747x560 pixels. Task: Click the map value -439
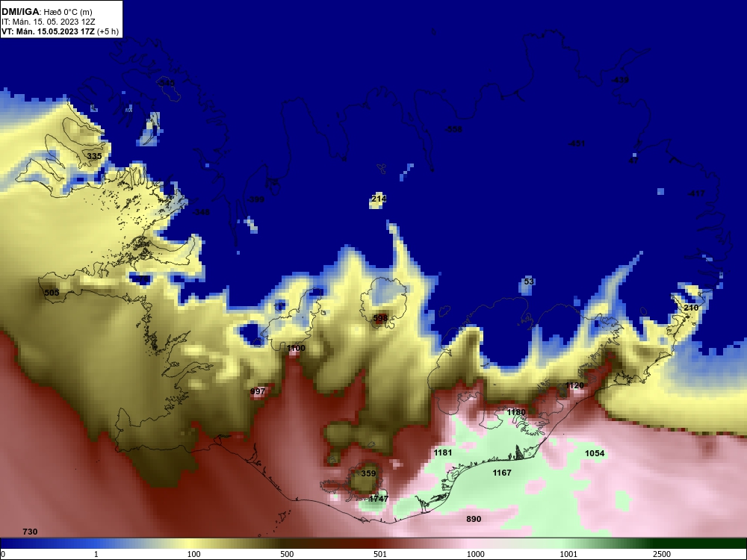pyautogui.click(x=620, y=80)
